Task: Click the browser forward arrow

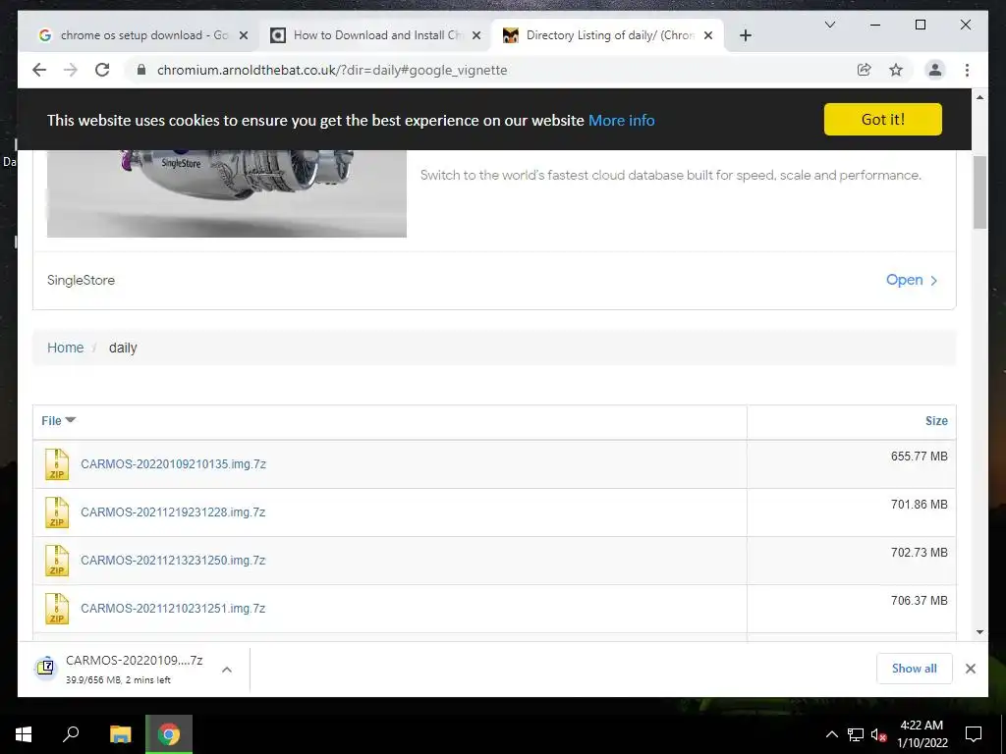Action: coord(71,70)
